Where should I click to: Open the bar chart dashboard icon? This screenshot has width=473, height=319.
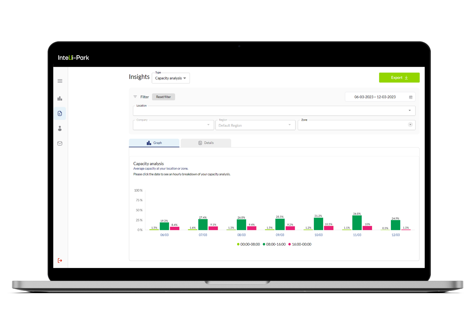pos(60,99)
